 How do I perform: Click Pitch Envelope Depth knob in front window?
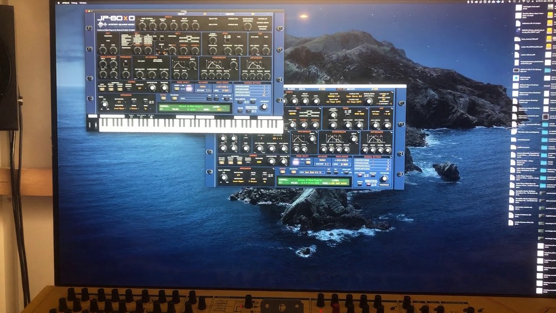[192, 65]
